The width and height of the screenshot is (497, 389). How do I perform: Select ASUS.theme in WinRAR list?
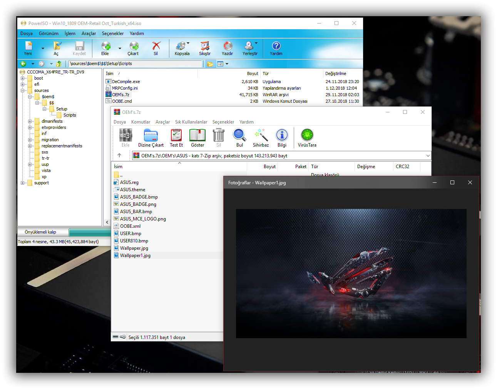tap(132, 190)
